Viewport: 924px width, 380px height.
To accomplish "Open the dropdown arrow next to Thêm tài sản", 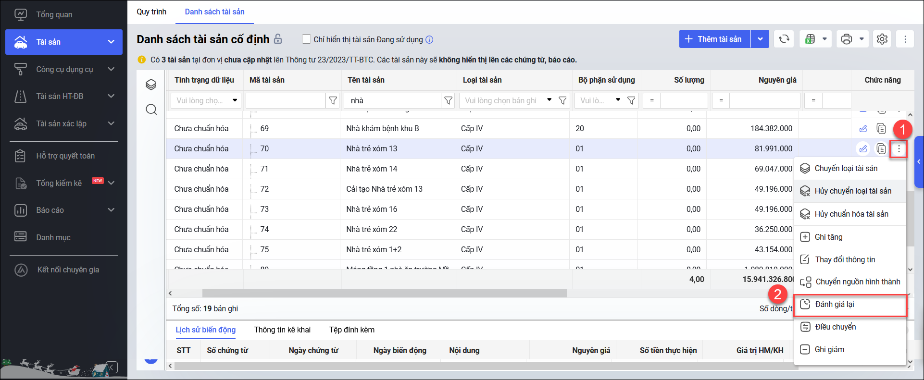I will coord(760,39).
